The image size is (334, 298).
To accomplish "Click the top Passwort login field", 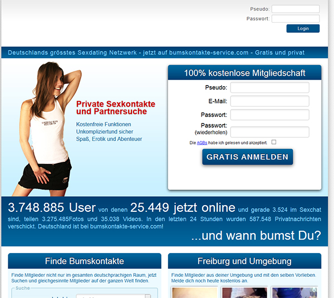I will point(296,19).
